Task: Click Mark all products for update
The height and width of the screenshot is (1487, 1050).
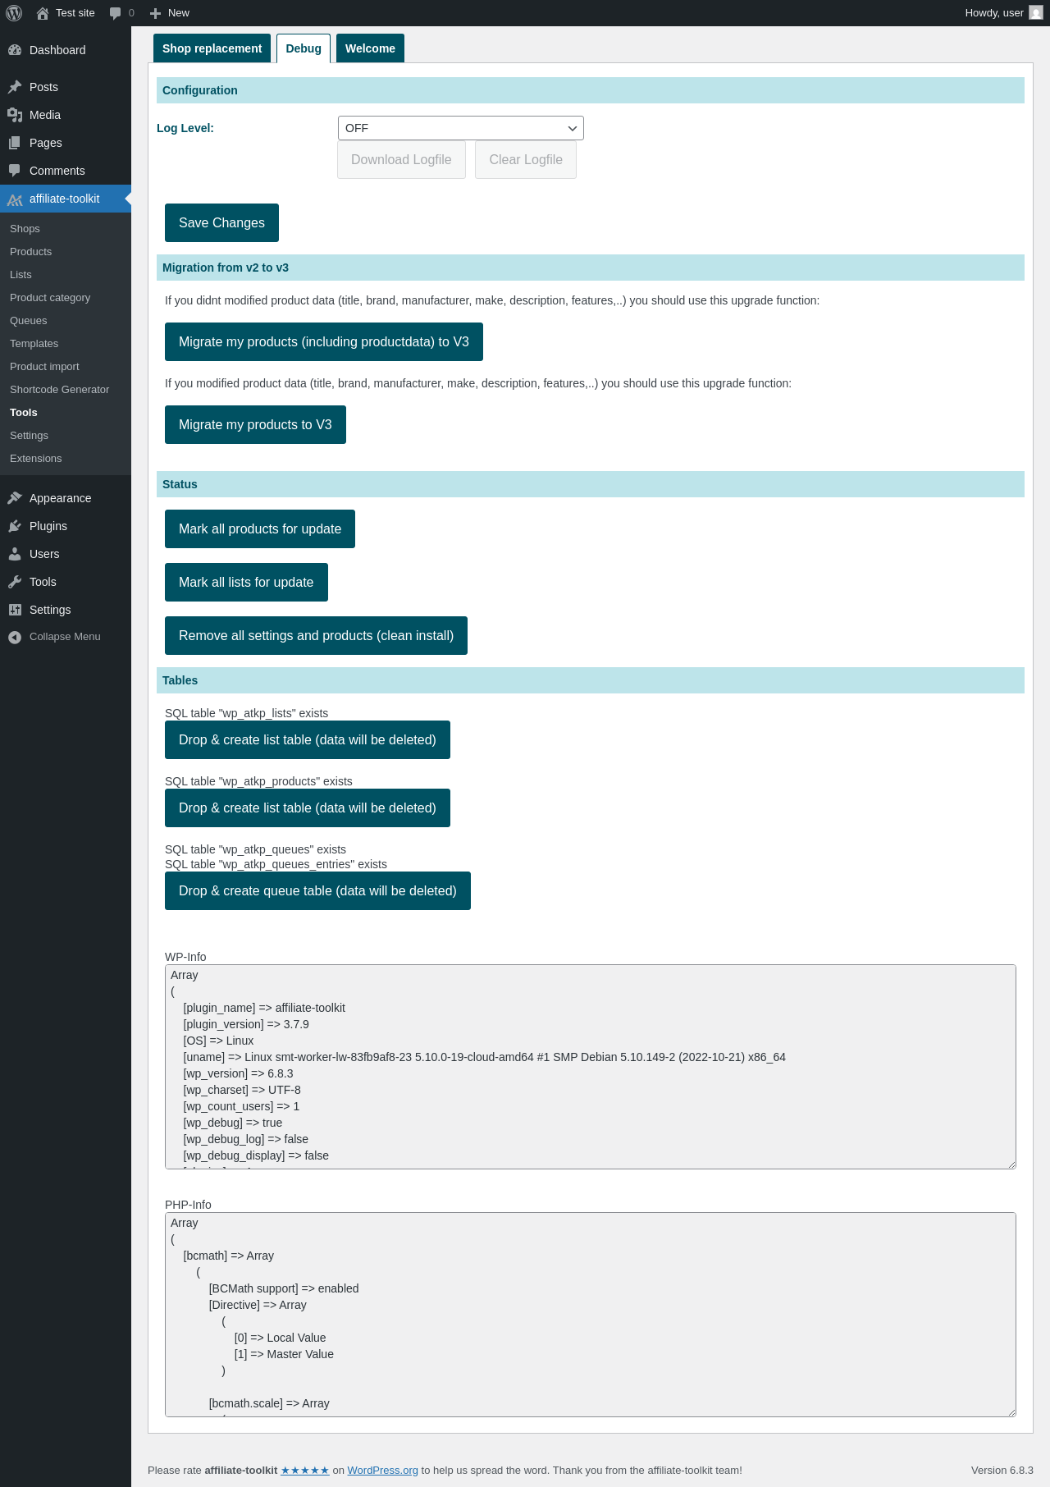Action: [260, 529]
